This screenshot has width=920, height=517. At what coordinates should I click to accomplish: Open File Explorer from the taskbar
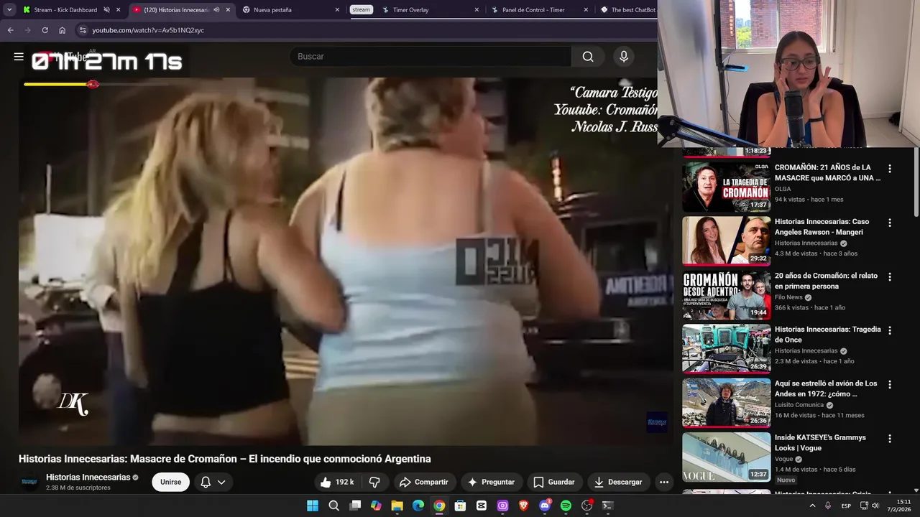397,506
